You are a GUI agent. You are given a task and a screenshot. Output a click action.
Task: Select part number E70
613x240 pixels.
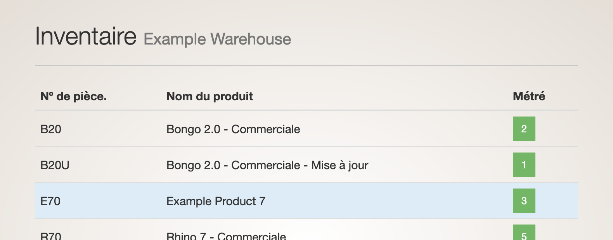point(50,201)
